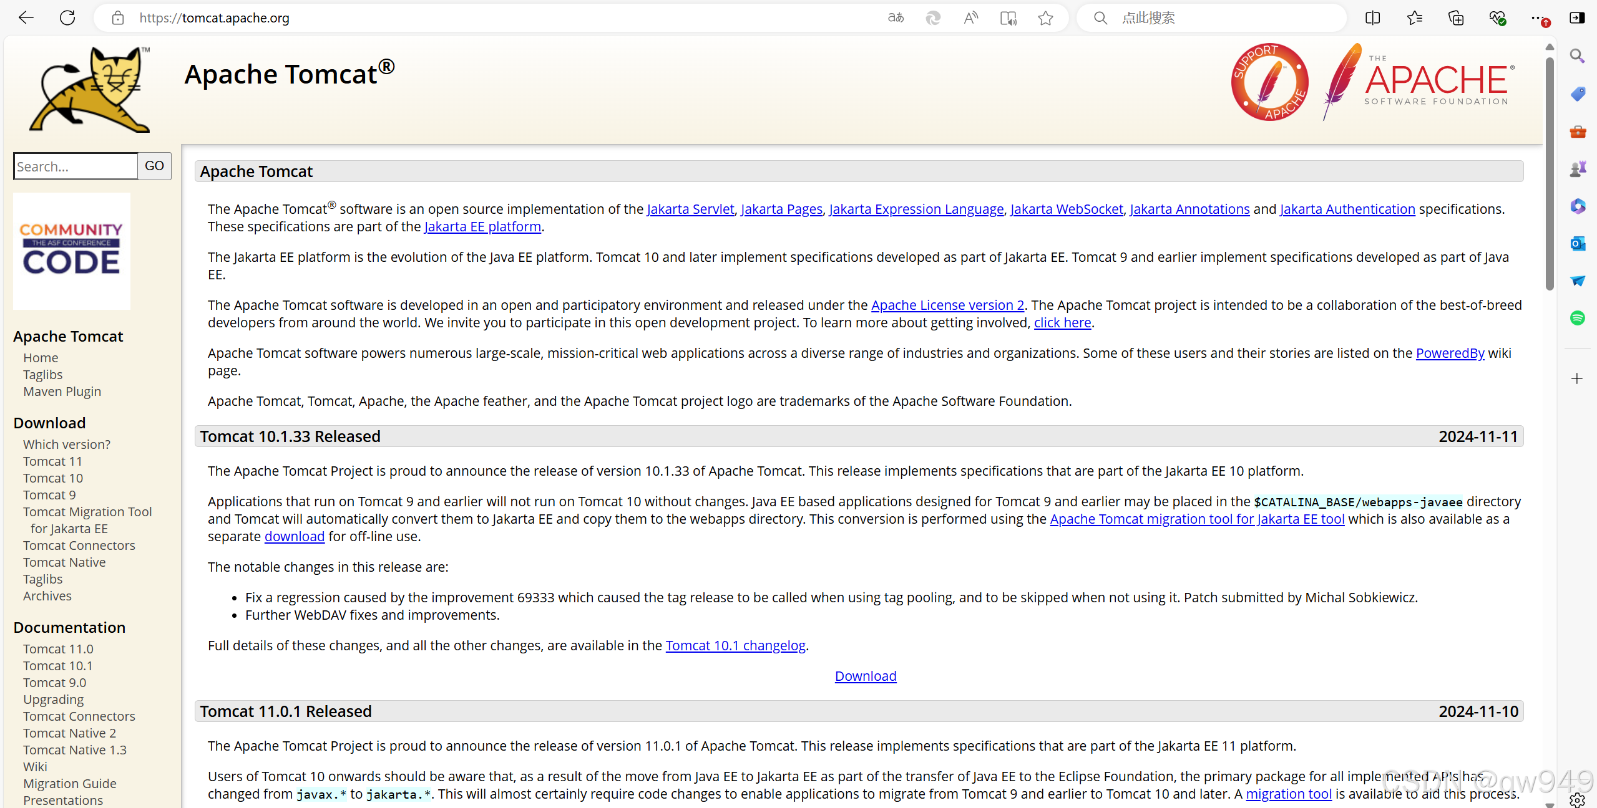
Task: Open sidebar tools briefcase icon
Action: click(x=1577, y=132)
